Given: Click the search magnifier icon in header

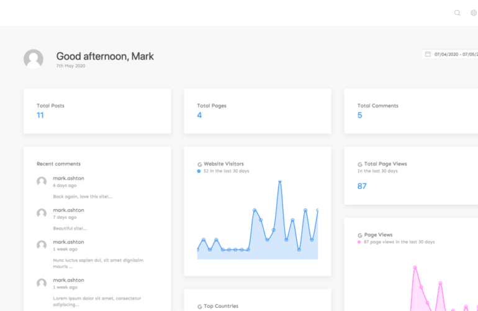Looking at the screenshot, I should pyautogui.click(x=458, y=12).
